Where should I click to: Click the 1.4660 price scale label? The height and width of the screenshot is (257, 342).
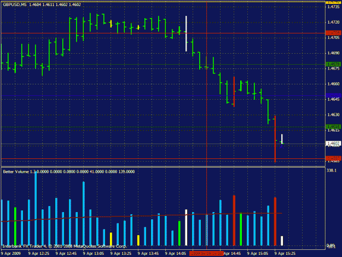pos(333,84)
